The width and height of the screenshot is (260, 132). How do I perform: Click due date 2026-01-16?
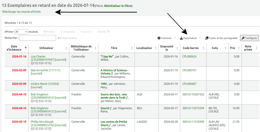(19, 56)
